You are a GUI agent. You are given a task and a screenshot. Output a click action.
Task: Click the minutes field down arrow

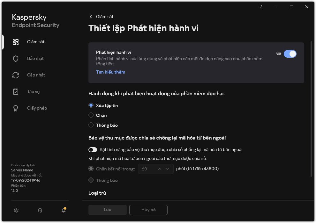pos(167,169)
